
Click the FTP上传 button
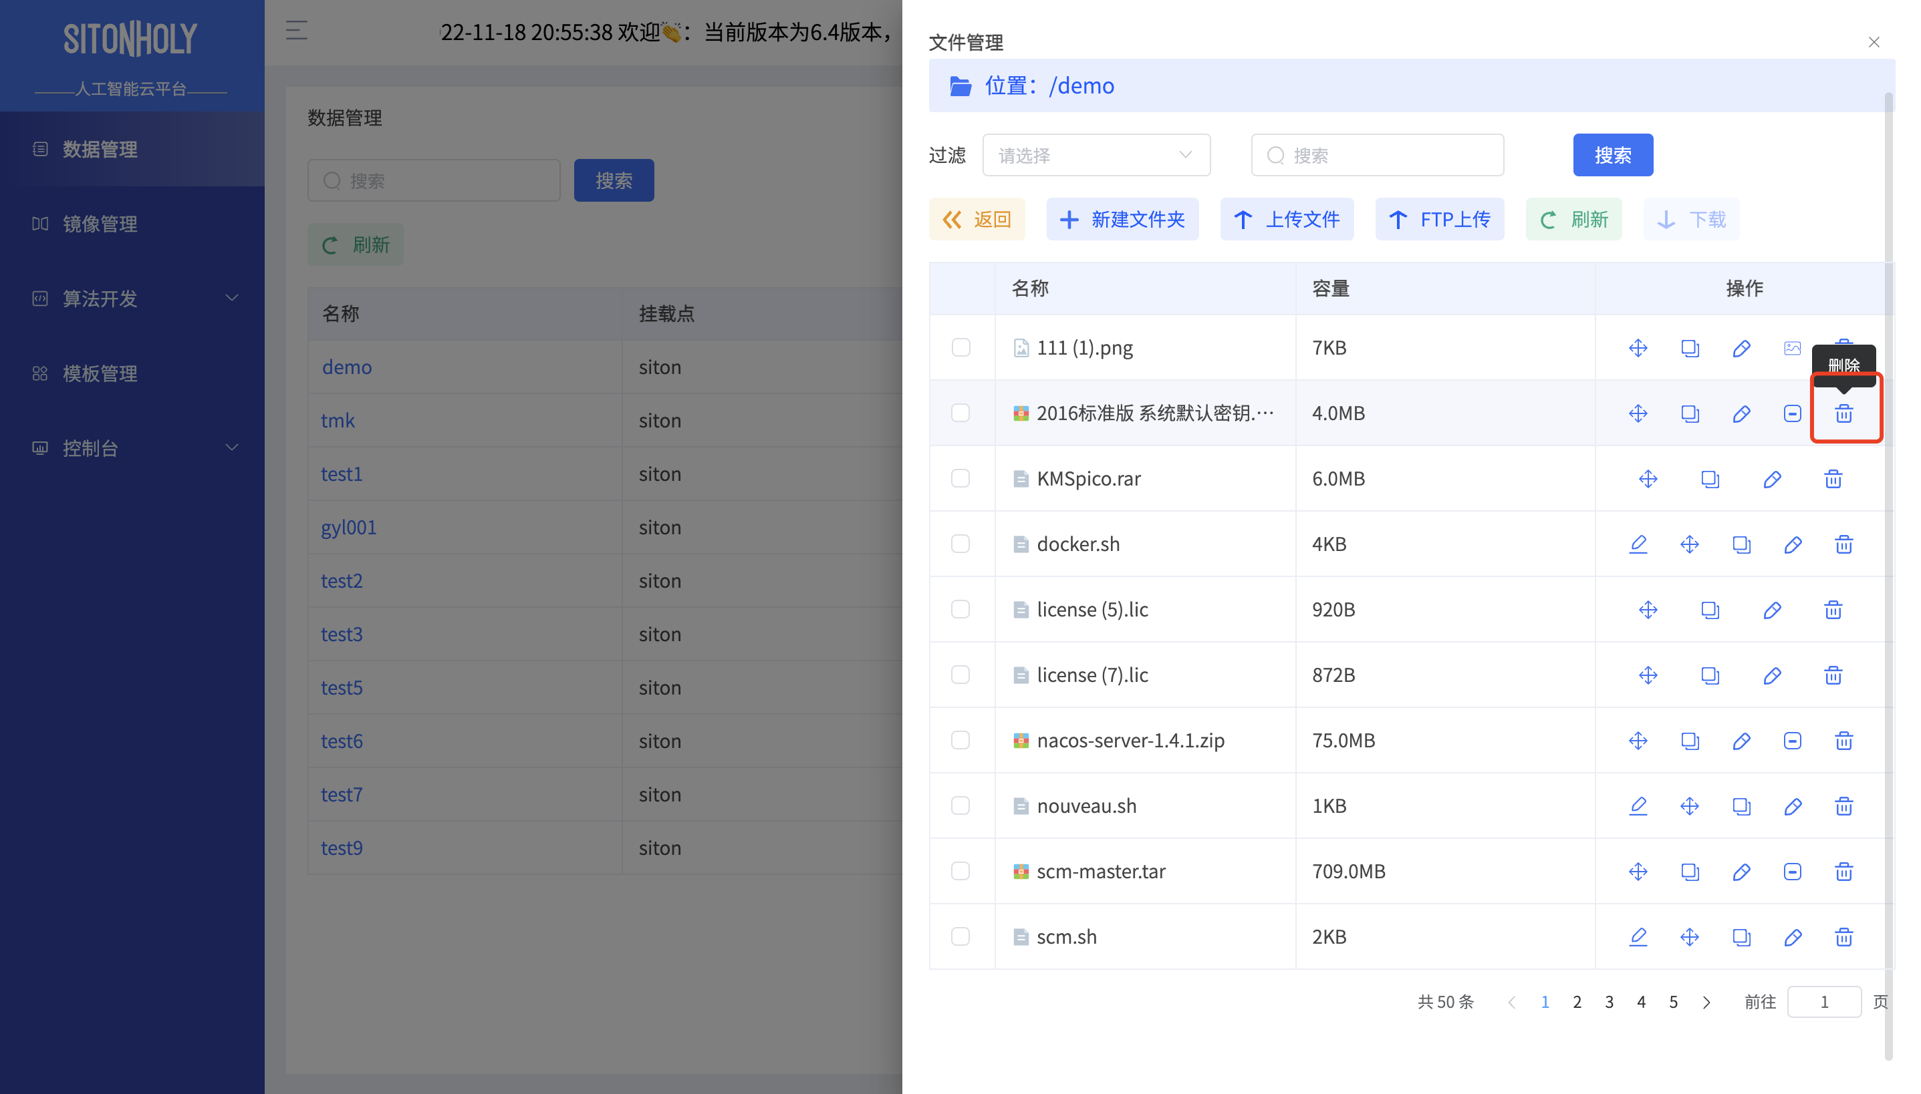tap(1439, 219)
